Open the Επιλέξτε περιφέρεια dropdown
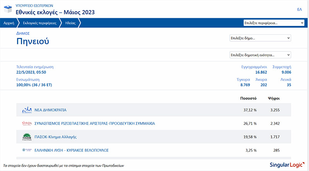This screenshot has width=309, height=171. click(274, 23)
